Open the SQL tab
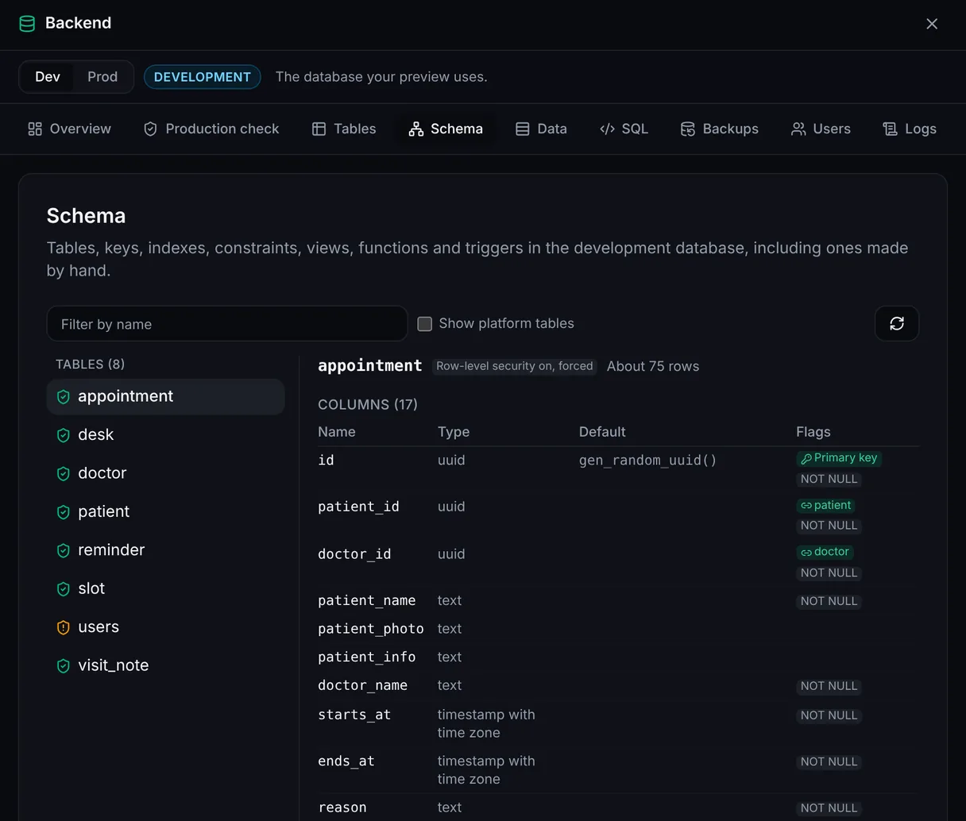 click(x=624, y=129)
